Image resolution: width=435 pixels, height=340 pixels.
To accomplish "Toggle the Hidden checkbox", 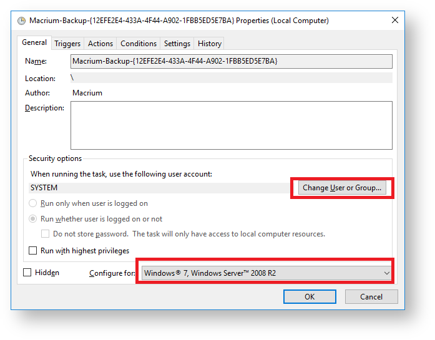I will pyautogui.click(x=27, y=273).
